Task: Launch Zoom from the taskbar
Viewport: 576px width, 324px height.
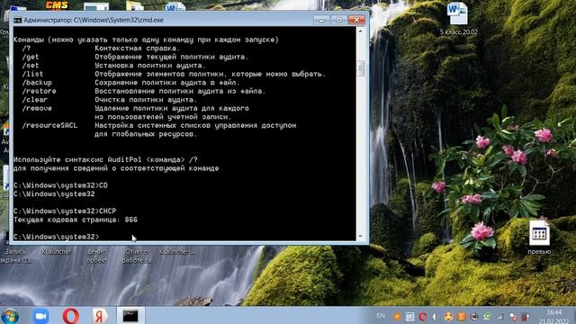Action: point(40,316)
